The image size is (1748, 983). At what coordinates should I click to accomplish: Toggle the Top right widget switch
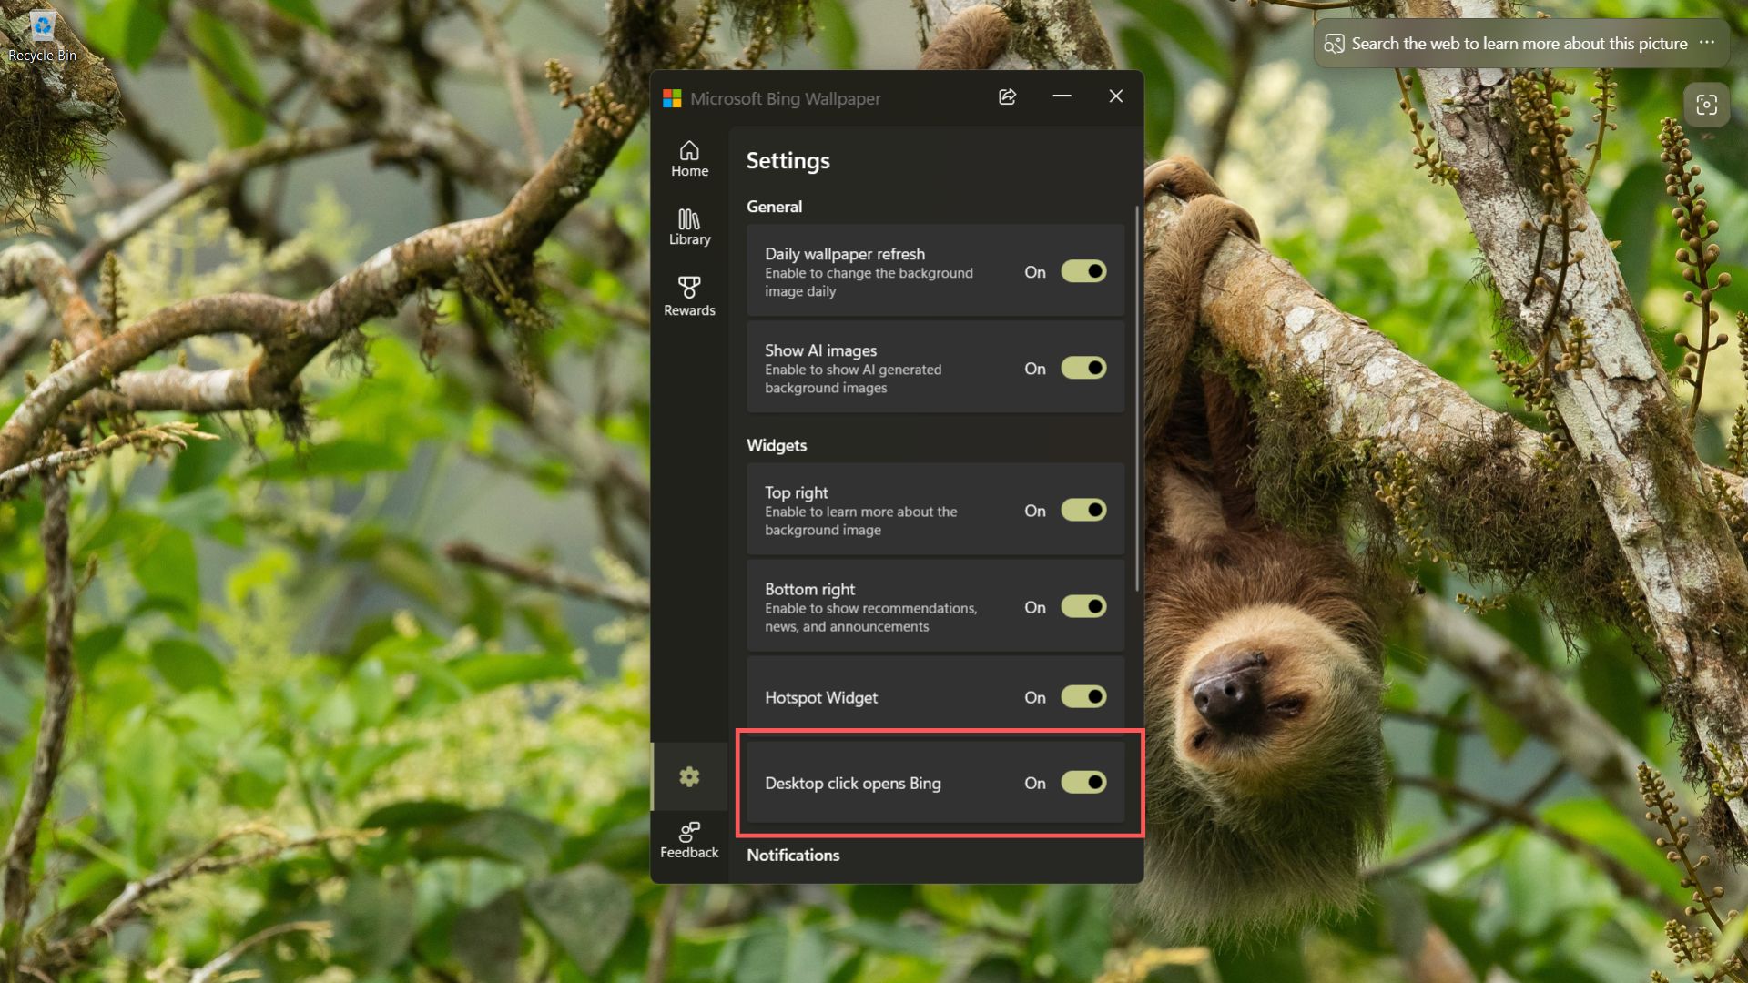[1083, 510]
